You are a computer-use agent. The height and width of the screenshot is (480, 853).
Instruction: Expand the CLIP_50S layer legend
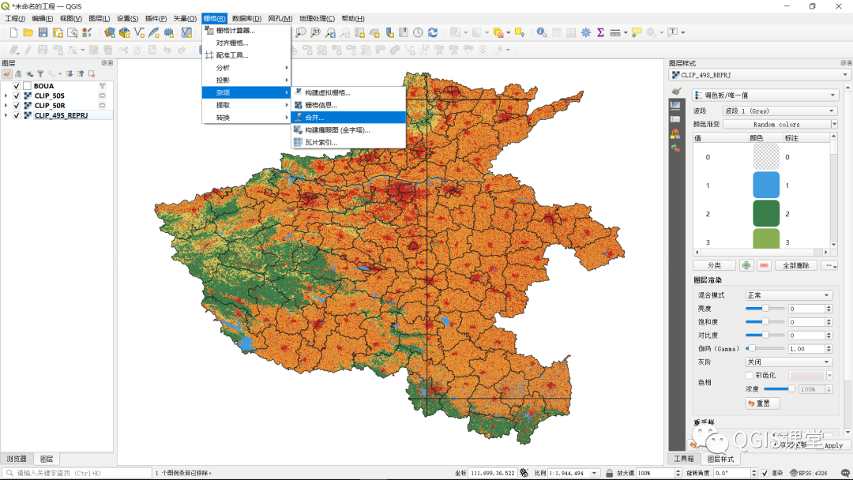coord(6,96)
